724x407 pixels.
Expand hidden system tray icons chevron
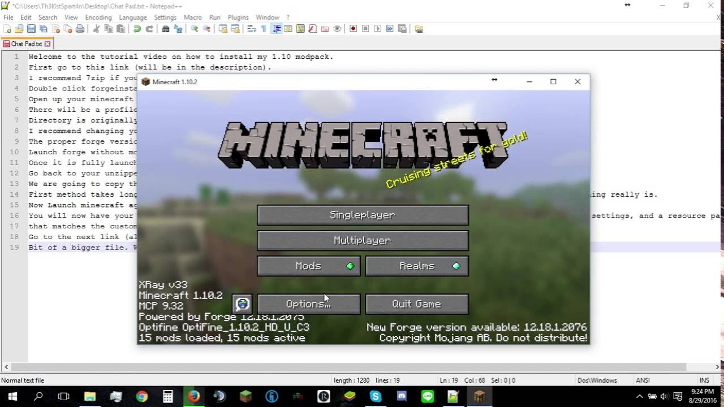[x=640, y=396]
